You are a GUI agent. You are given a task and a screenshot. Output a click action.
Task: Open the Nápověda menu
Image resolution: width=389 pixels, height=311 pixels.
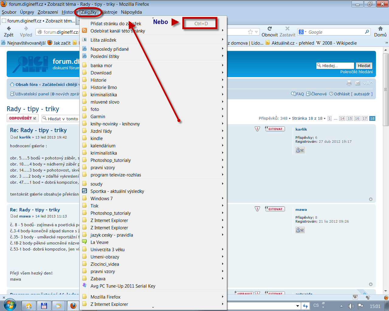point(131,12)
